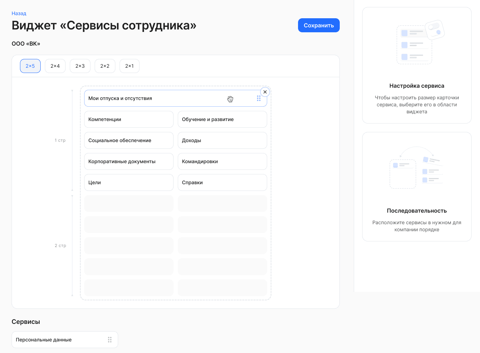Screen dimensions: 480x353
Task: Activate the «2×2» size option
Action: 105,66
